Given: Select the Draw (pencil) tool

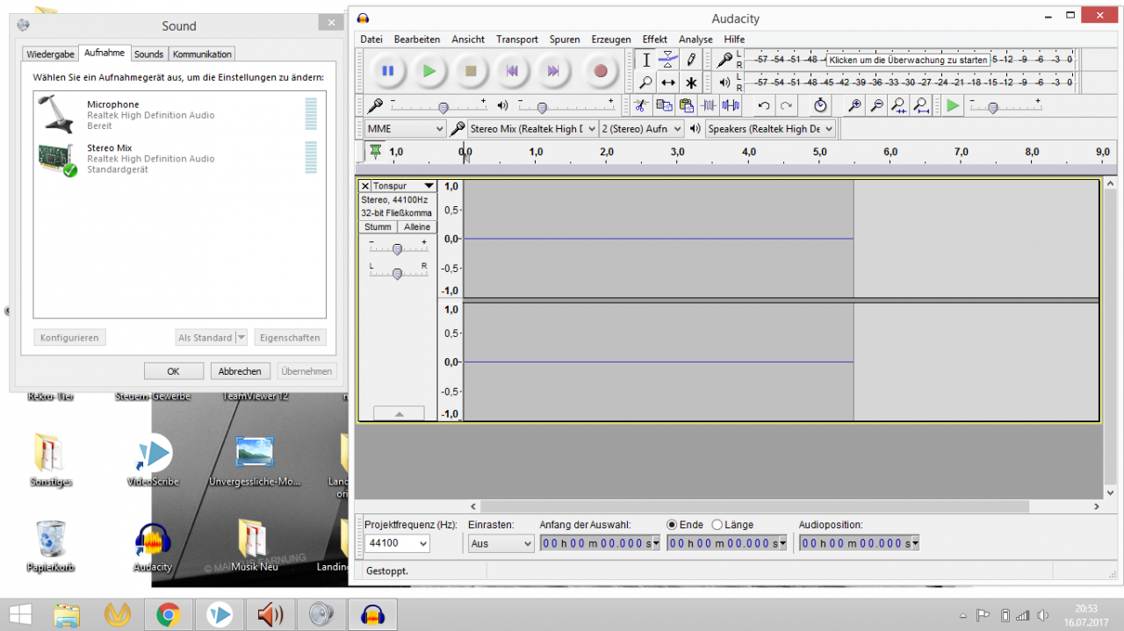Looking at the screenshot, I should (691, 60).
